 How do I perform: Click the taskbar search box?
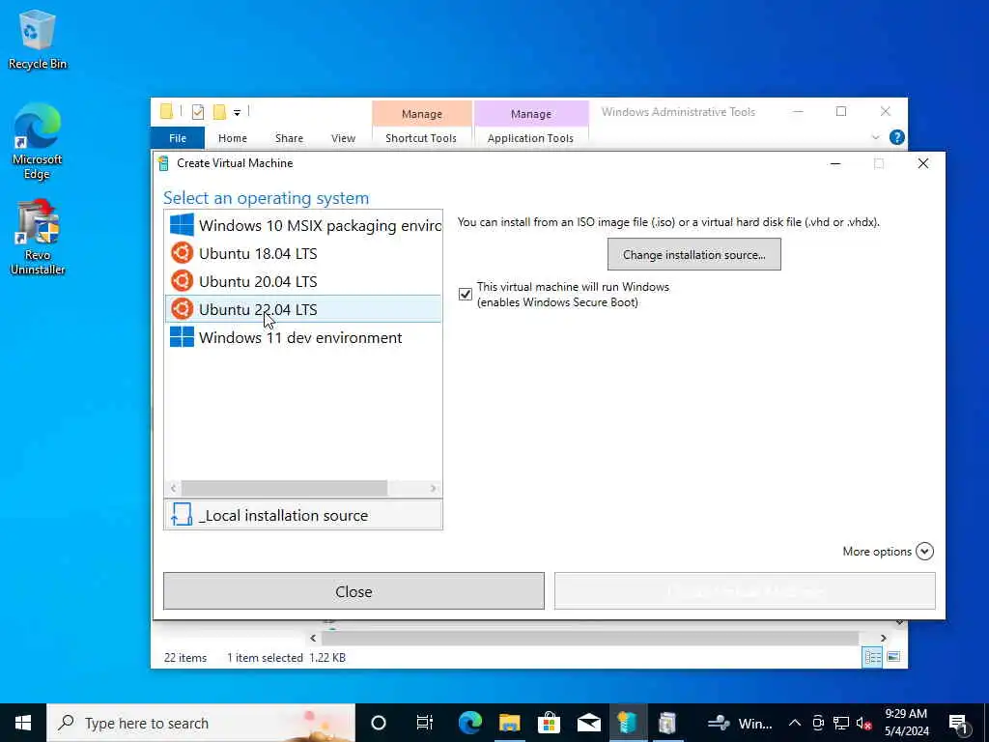pyautogui.click(x=201, y=723)
